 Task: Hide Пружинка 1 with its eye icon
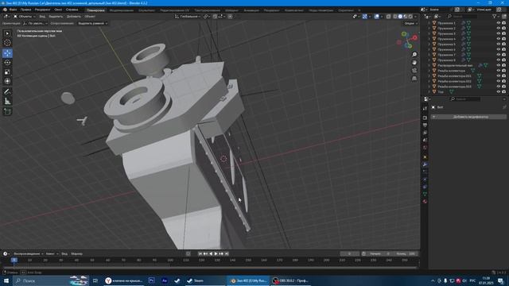[499, 23]
